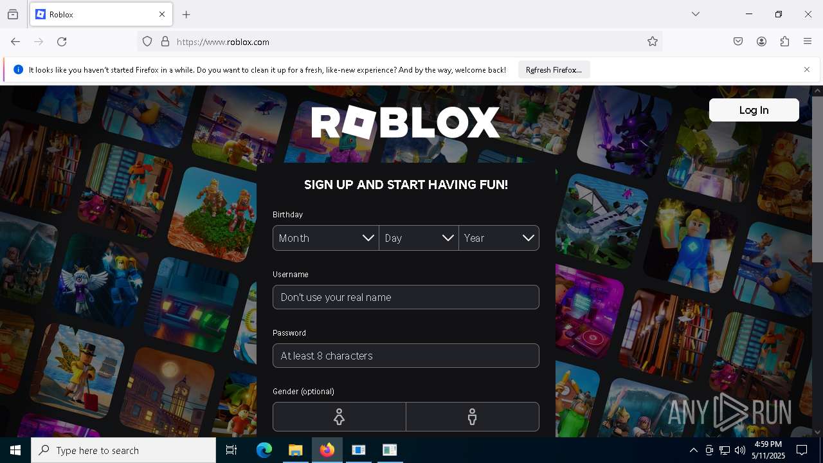Click the taskbar clock showing 4:59 PM
The width and height of the screenshot is (823, 463).
tap(768, 450)
